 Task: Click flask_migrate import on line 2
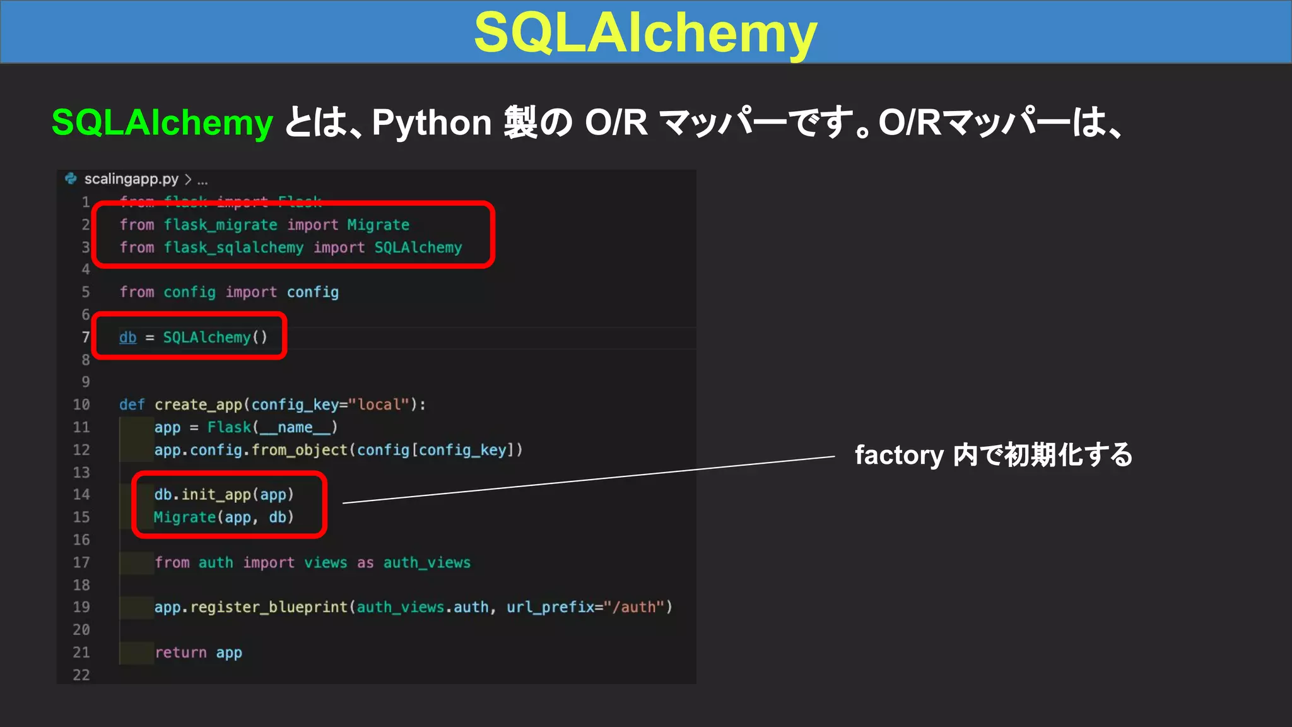pos(264,225)
